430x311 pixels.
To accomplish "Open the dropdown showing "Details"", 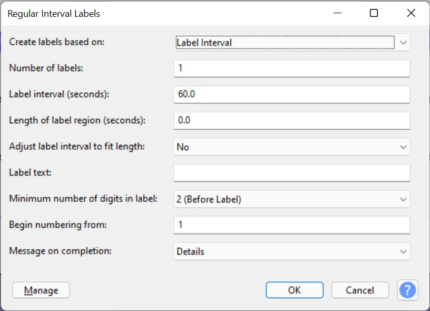I will coord(291,251).
